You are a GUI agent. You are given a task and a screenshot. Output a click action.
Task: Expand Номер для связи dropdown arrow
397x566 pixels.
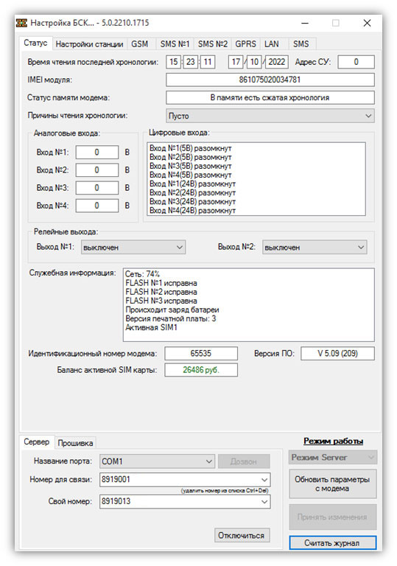[264, 480]
